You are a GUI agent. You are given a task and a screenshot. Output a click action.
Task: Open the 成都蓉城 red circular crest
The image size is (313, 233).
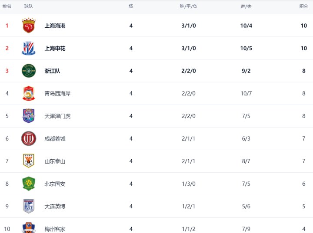point(29,138)
